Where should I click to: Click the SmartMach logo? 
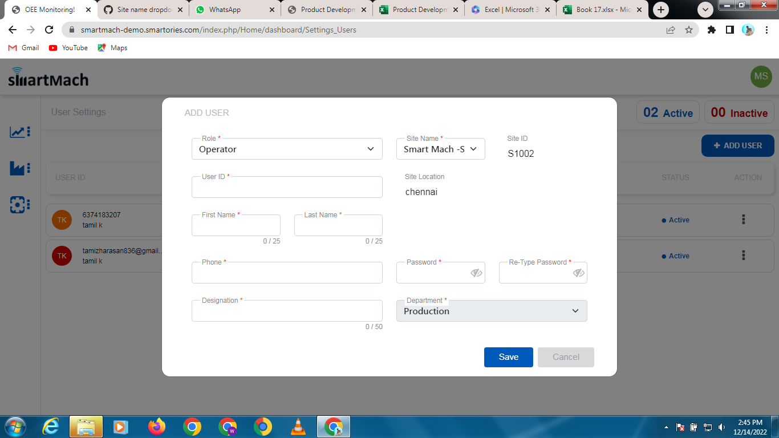48,76
